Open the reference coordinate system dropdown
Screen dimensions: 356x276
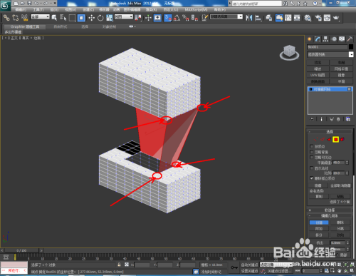click(124, 17)
